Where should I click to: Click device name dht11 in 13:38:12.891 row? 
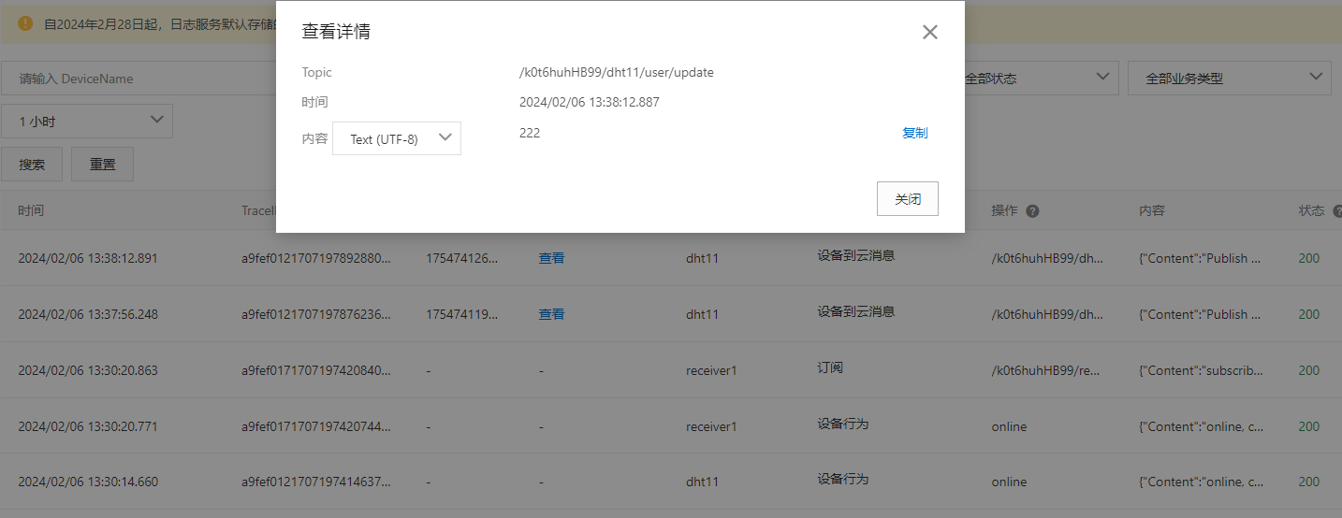tap(702, 258)
